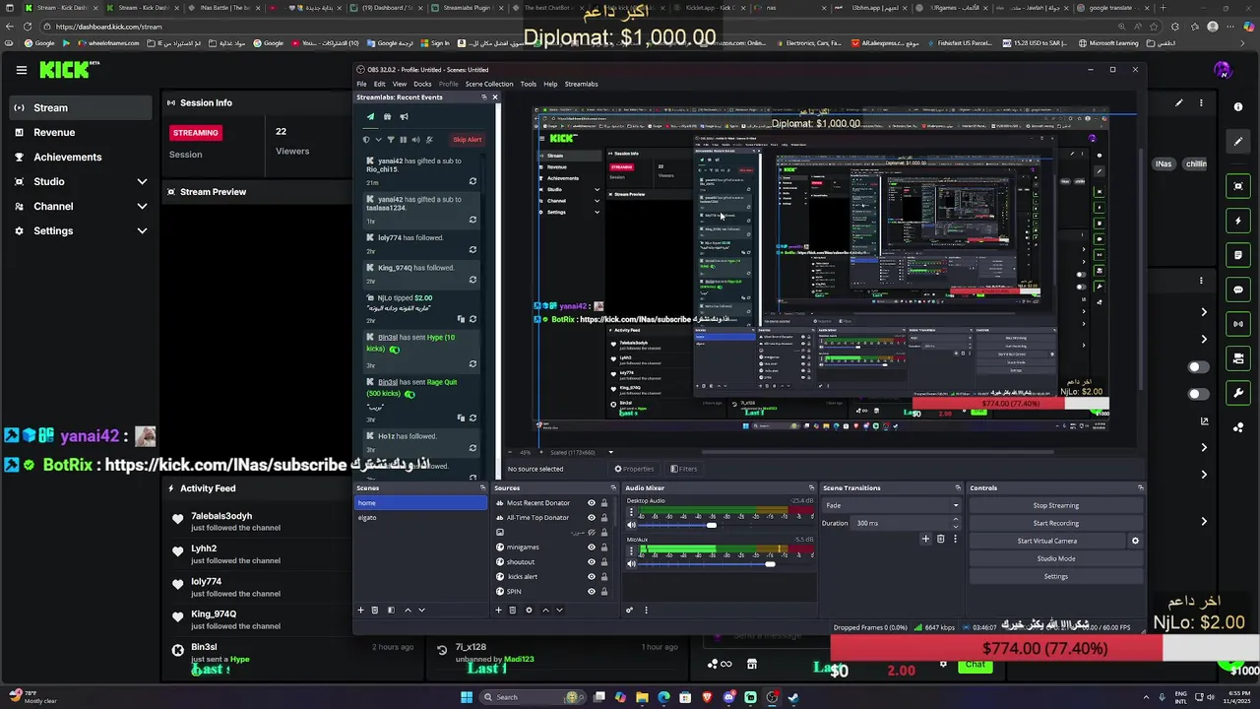Click the pencil edit icon in Kick's right toolbar

coord(1238,141)
